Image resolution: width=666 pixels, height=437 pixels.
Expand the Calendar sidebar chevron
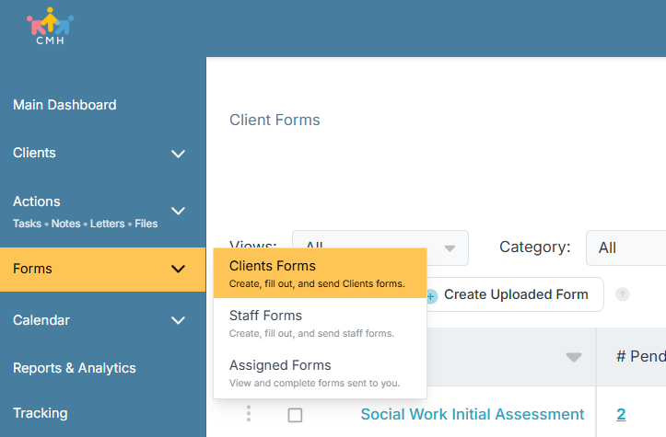178,320
